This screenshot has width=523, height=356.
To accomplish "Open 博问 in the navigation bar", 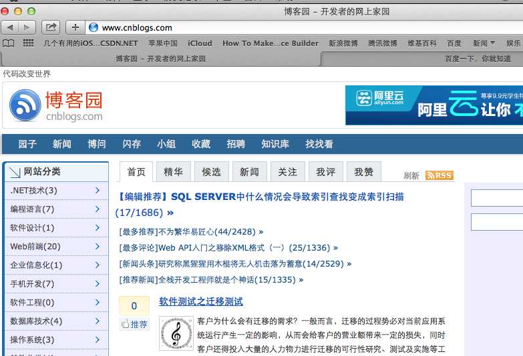I will [x=97, y=144].
